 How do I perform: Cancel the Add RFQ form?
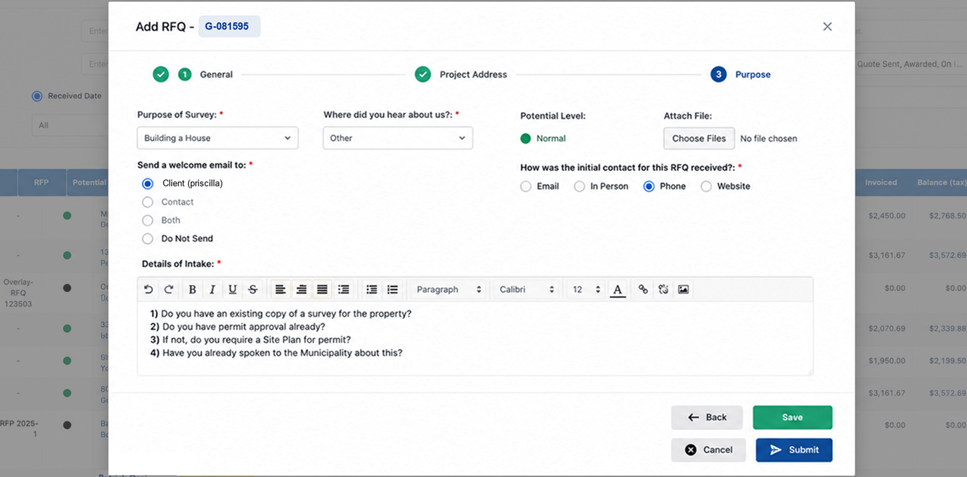pyautogui.click(x=708, y=450)
